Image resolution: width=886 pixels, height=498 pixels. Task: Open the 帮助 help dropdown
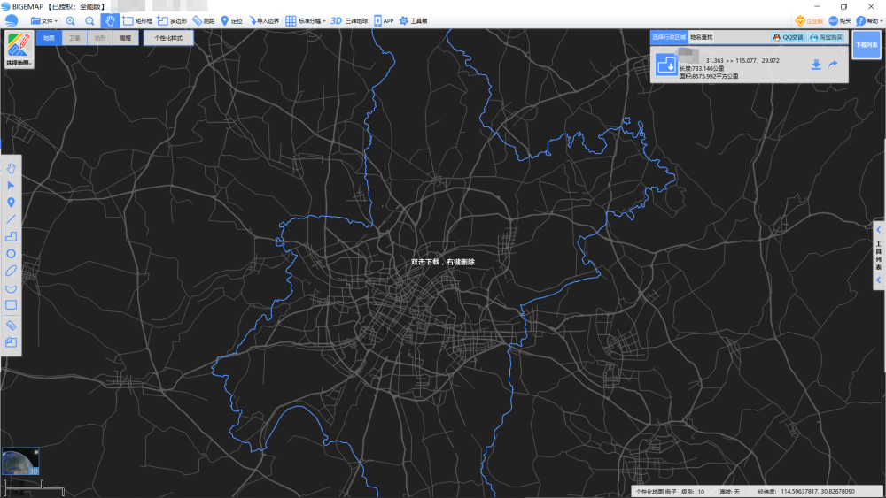click(x=869, y=21)
